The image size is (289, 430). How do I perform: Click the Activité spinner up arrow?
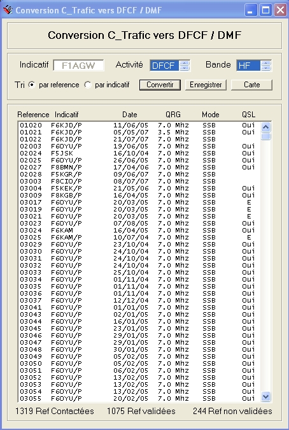point(185,63)
